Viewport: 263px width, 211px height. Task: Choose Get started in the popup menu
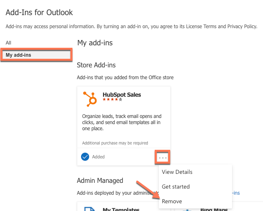176,187
